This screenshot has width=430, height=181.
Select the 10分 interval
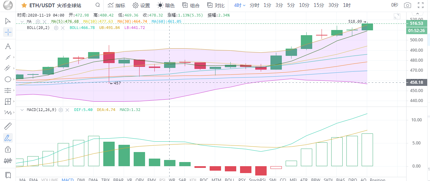tap(304, 5)
